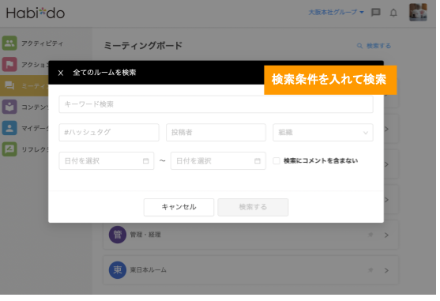Pin the 東日本ルーム room
Screen dimensions: 440x301
tap(370, 270)
